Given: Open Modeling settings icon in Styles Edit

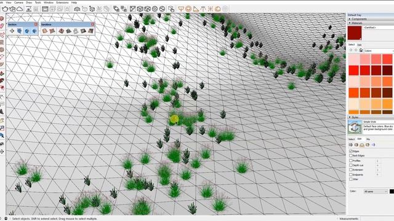Looking at the screenshot, I should click(x=373, y=145).
